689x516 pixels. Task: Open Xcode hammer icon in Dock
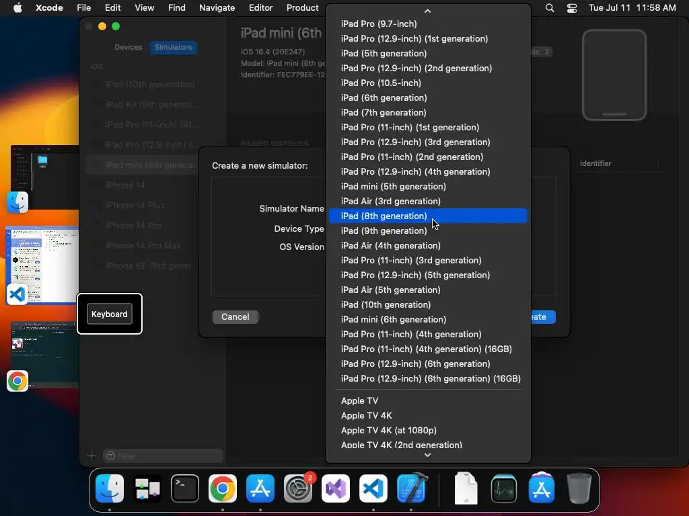(412, 488)
